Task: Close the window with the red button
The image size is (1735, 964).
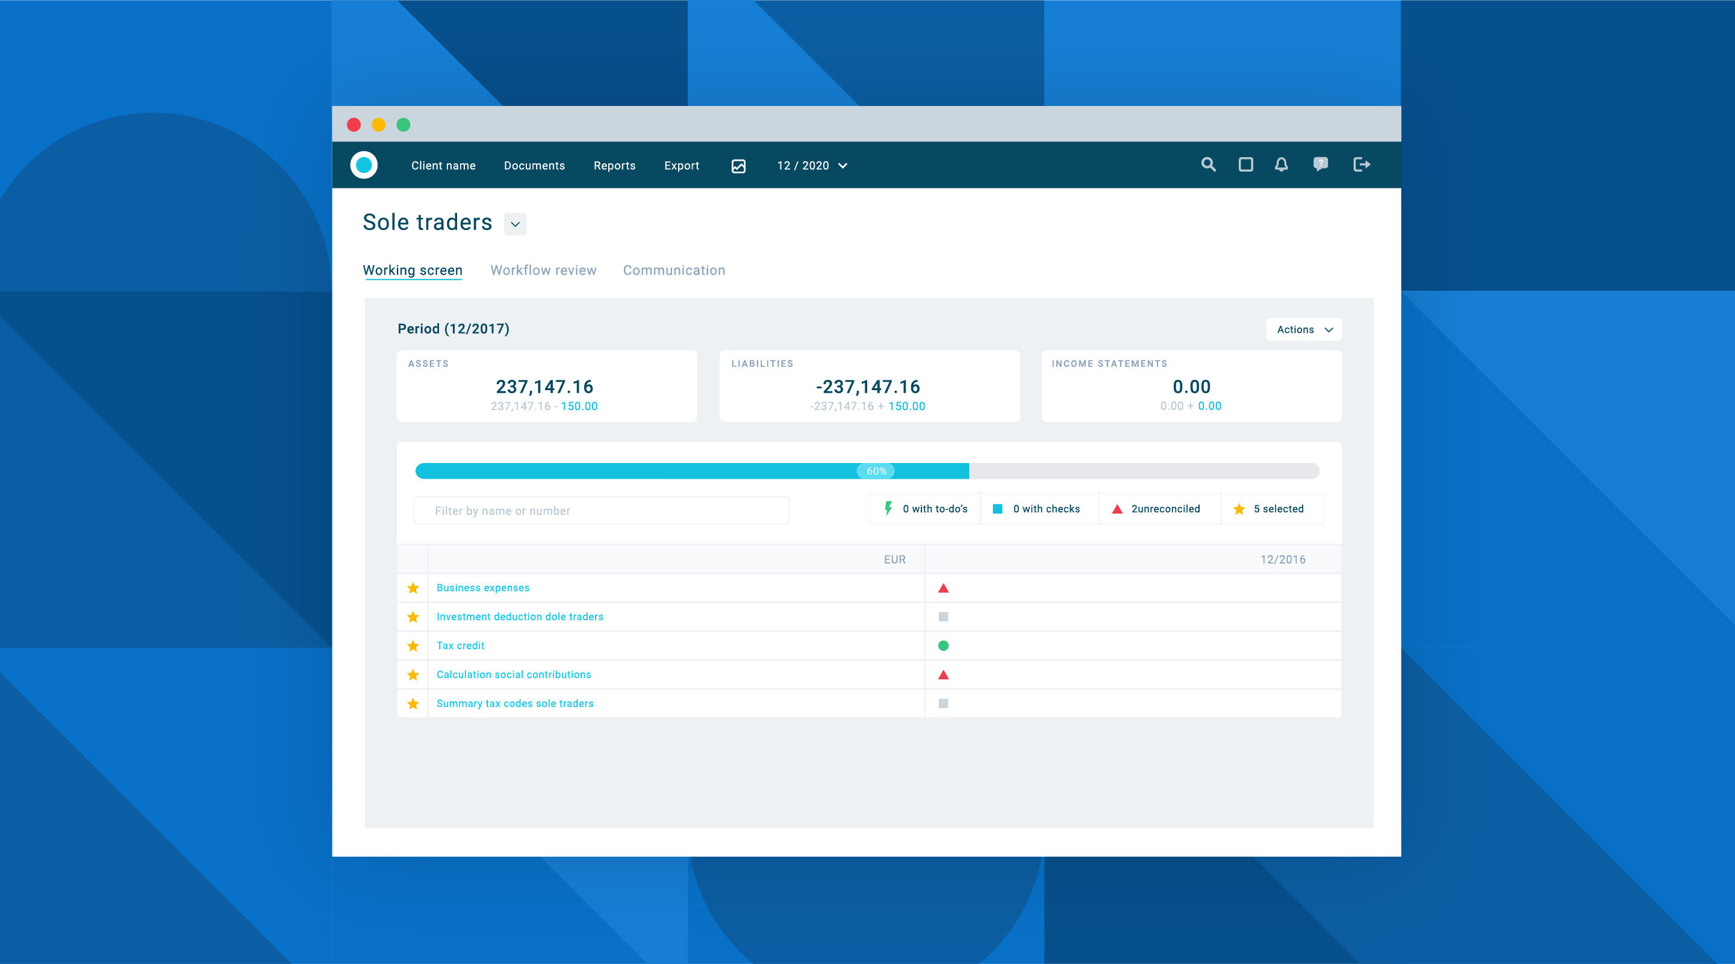Action: 354,125
